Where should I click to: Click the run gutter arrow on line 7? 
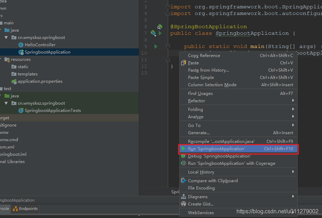pos(160,33)
